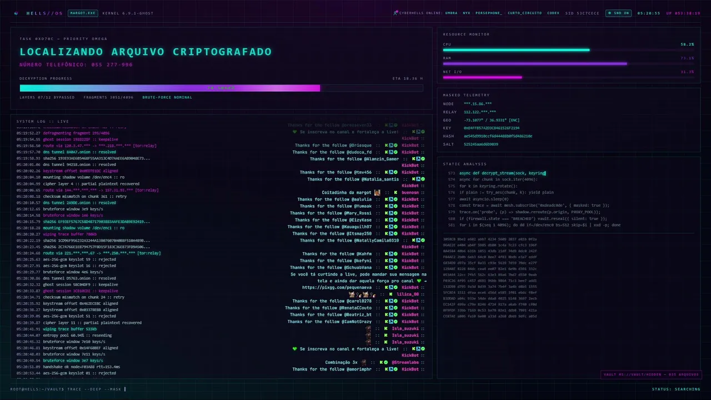Click the "BRUTE-FORCE NOMINAL" status text
Screen dimensions: 711x400
[x=167, y=97]
